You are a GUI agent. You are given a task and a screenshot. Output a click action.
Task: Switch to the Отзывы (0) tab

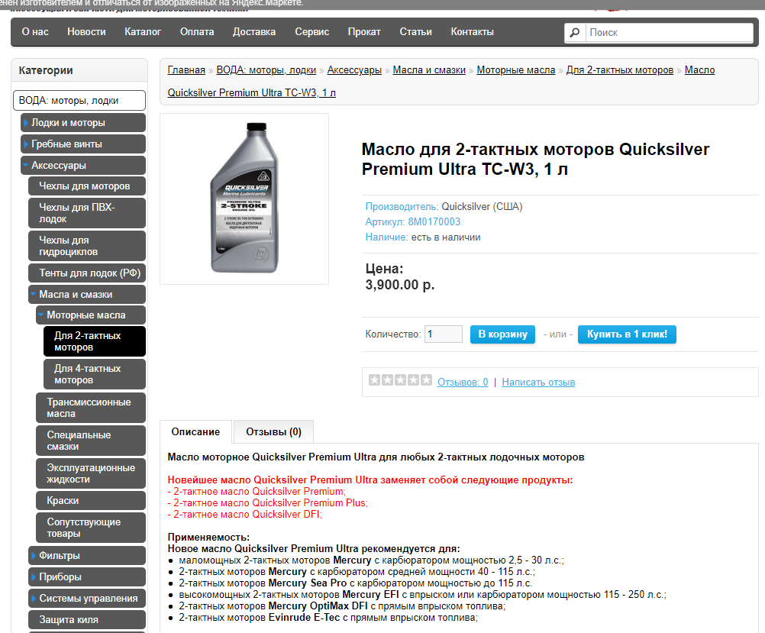[273, 432]
